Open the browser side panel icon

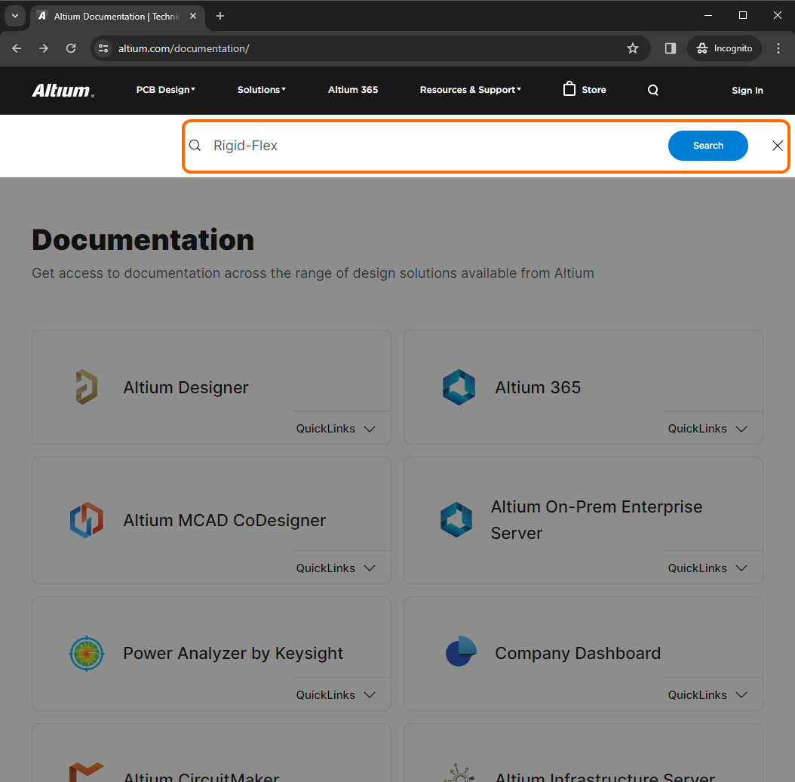pyautogui.click(x=671, y=48)
